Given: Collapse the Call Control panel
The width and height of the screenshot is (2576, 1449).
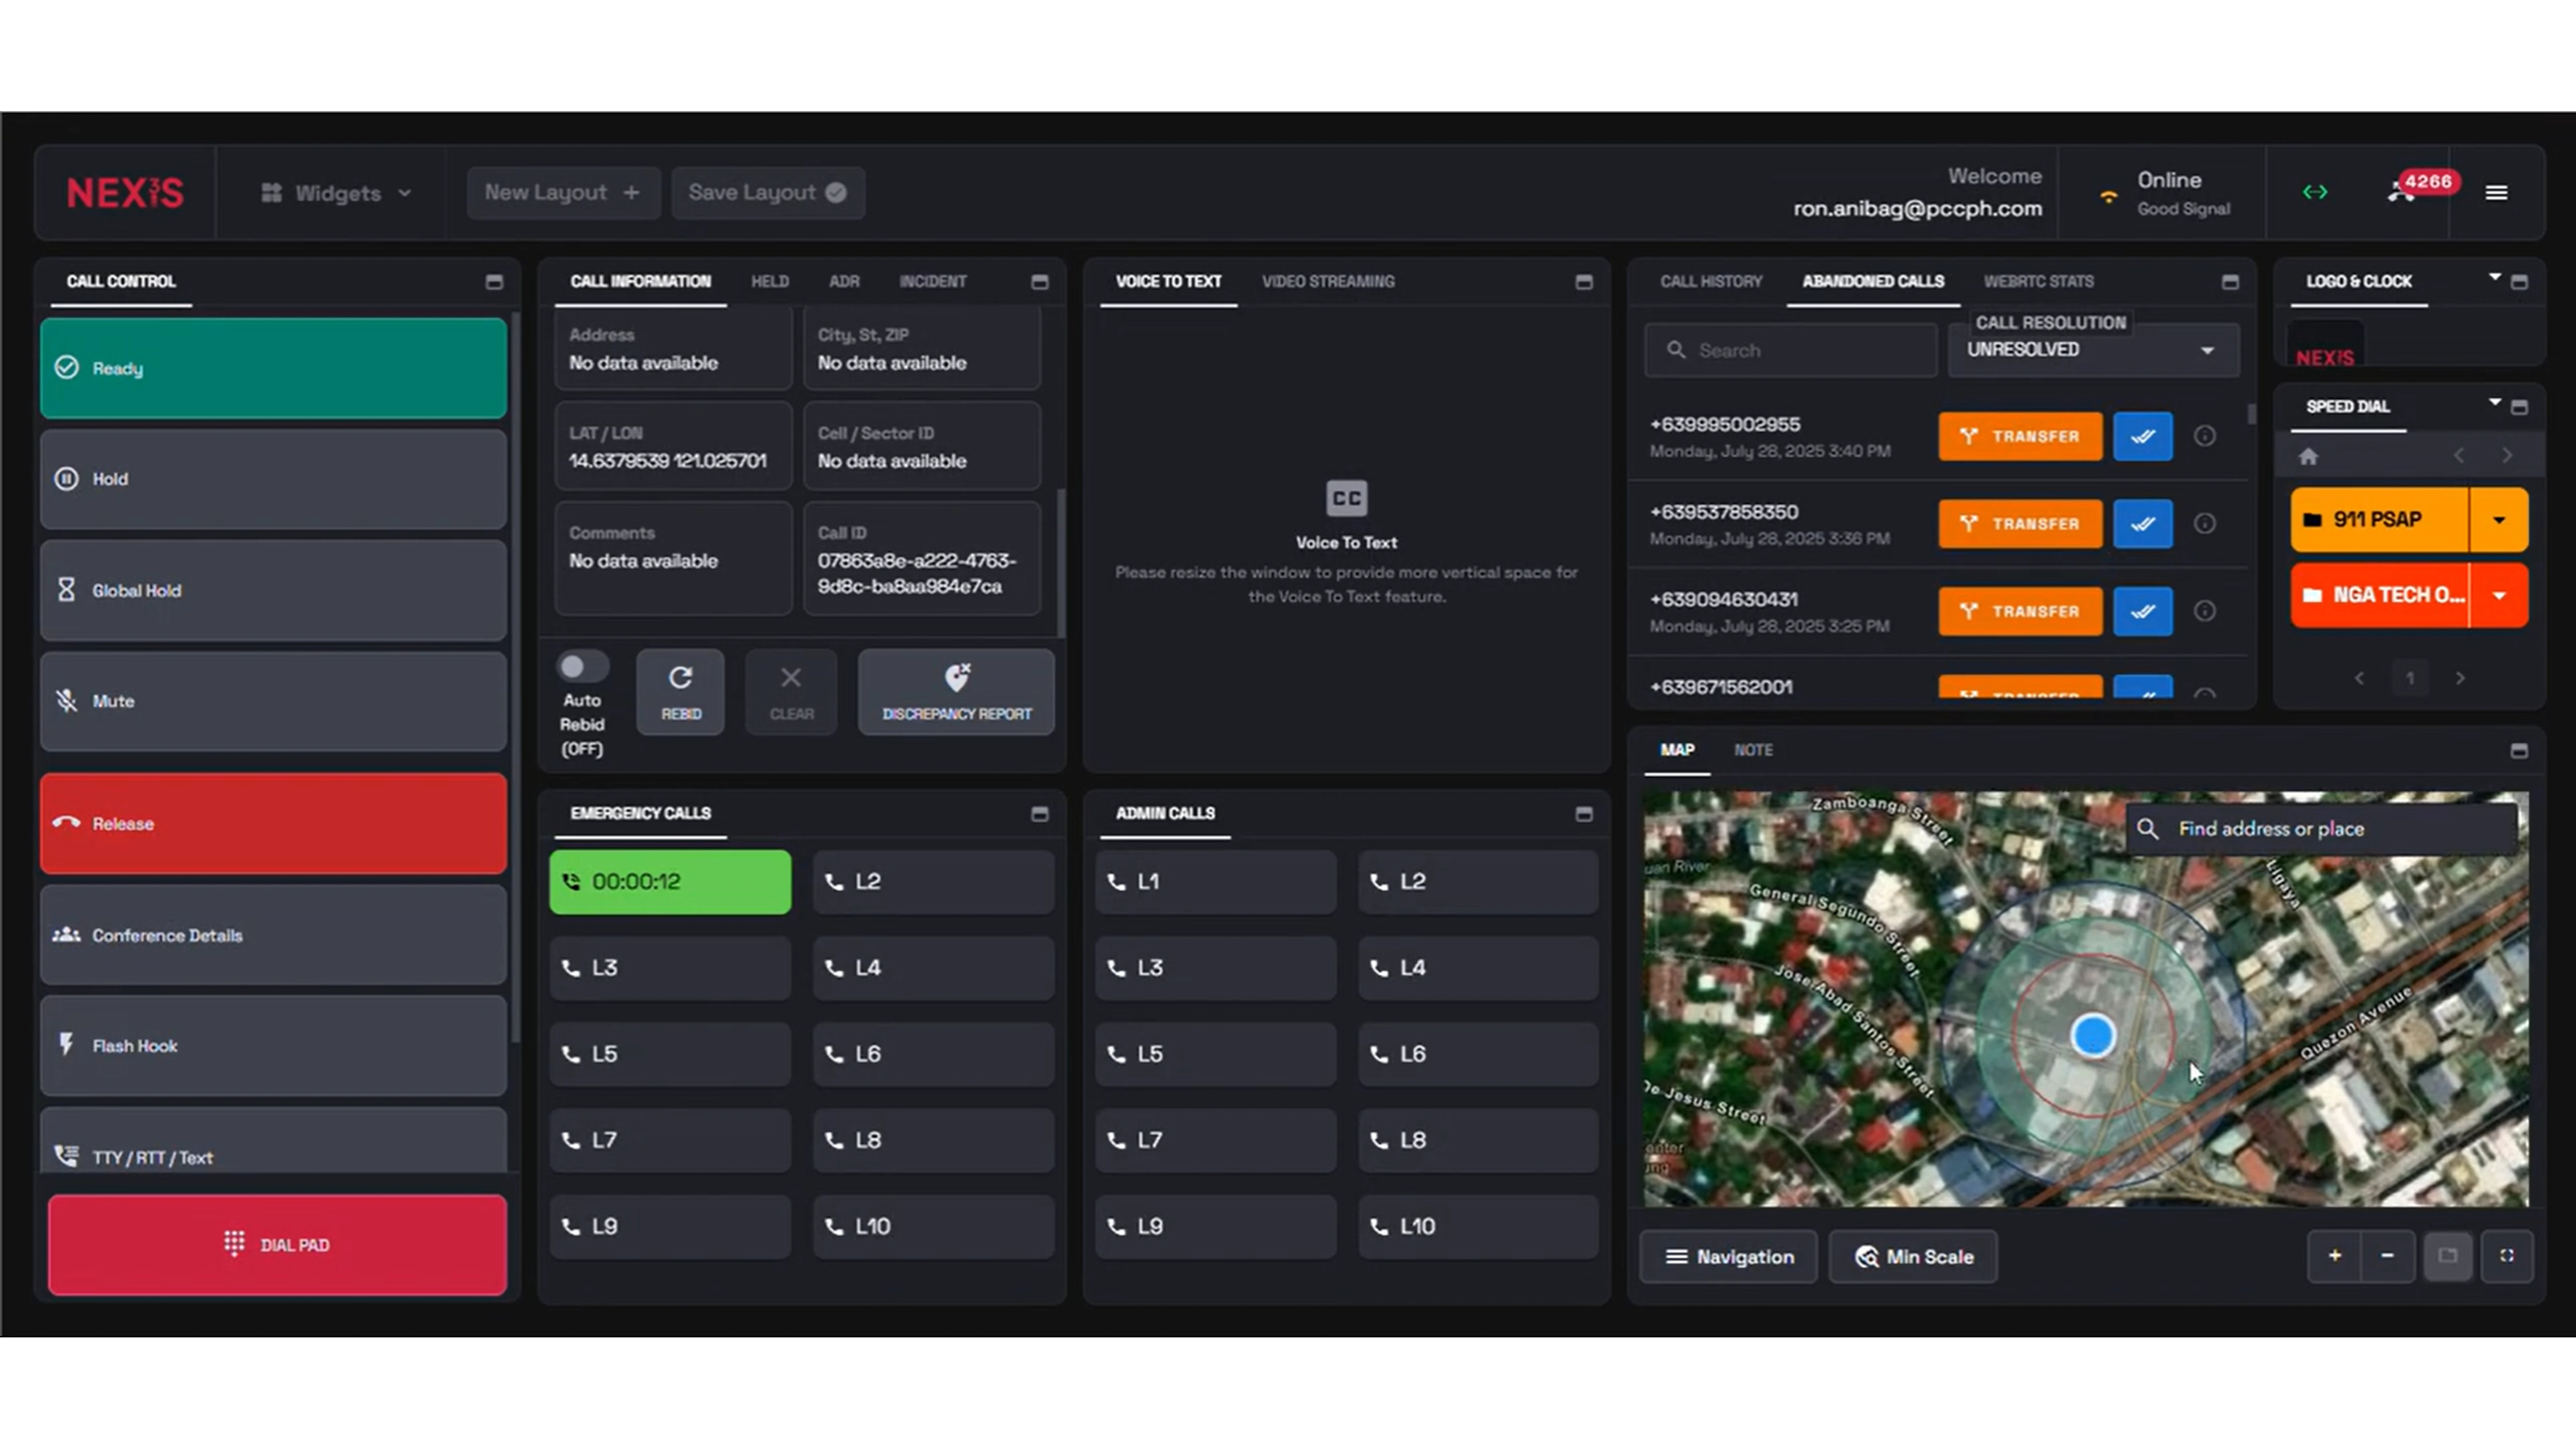Looking at the screenshot, I should click(494, 282).
